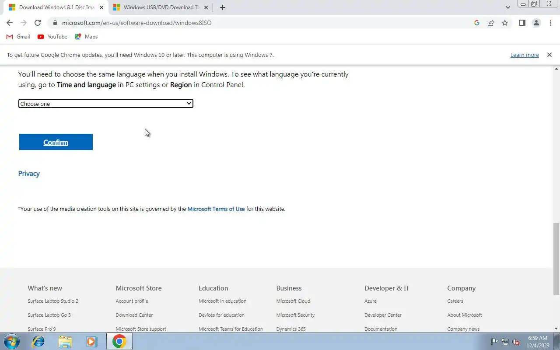Click the Chrome taskbar icon

(119, 341)
